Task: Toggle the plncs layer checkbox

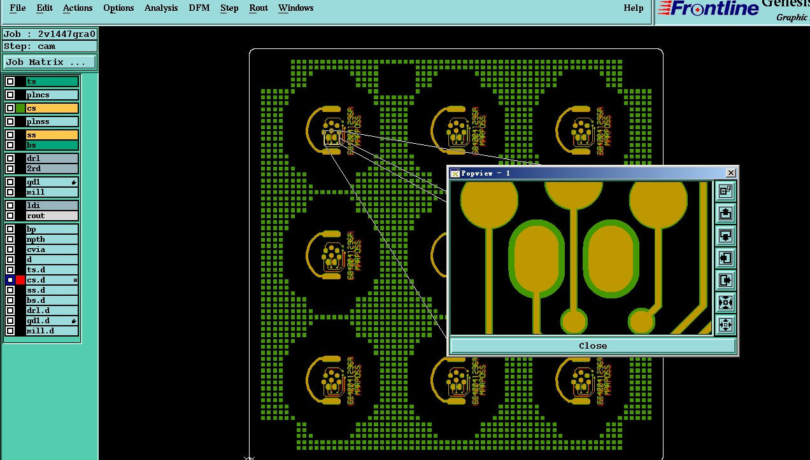Action: 10,95
